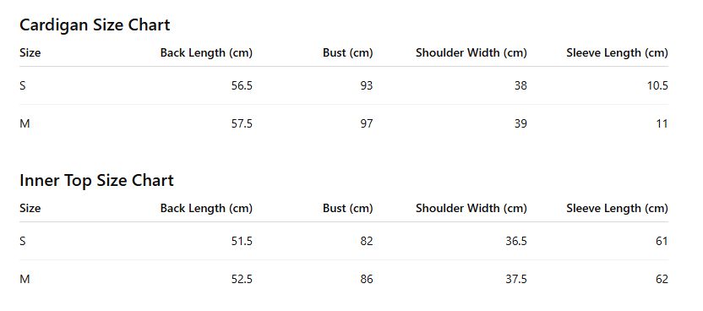Click the M size row in Cardigan chart
This screenshot has width=703, height=311.
point(344,123)
